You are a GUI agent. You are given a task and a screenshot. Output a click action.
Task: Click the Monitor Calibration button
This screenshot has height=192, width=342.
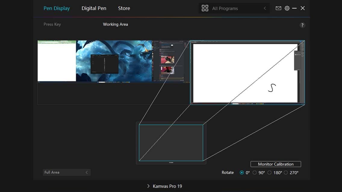(x=275, y=164)
